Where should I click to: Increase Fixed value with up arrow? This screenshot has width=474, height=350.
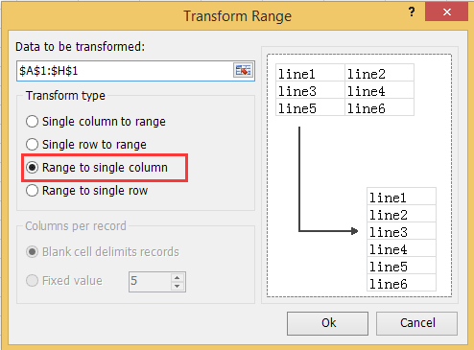(x=178, y=277)
